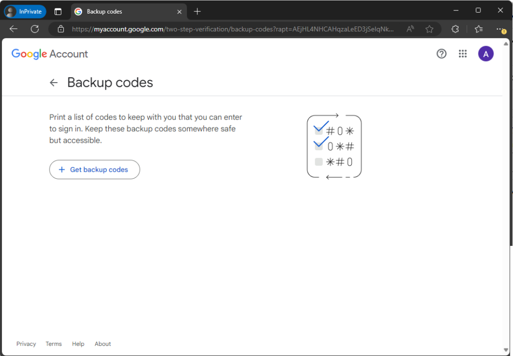The image size is (513, 356).
Task: Open the browser Extensions icon
Action: [x=455, y=29]
